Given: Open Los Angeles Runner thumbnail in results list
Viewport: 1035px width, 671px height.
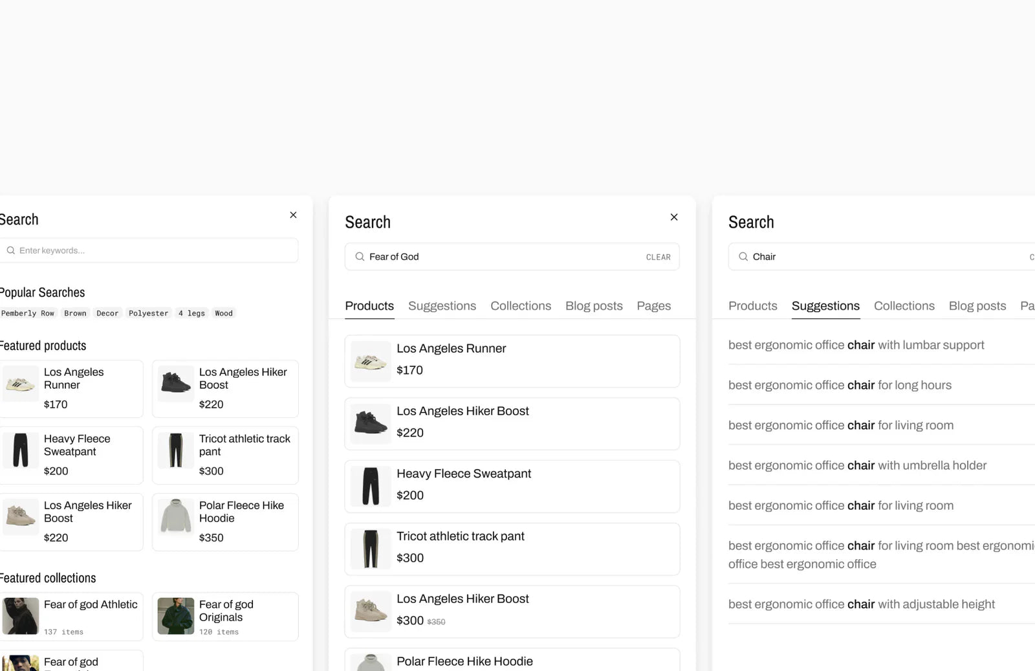Looking at the screenshot, I should click(371, 361).
